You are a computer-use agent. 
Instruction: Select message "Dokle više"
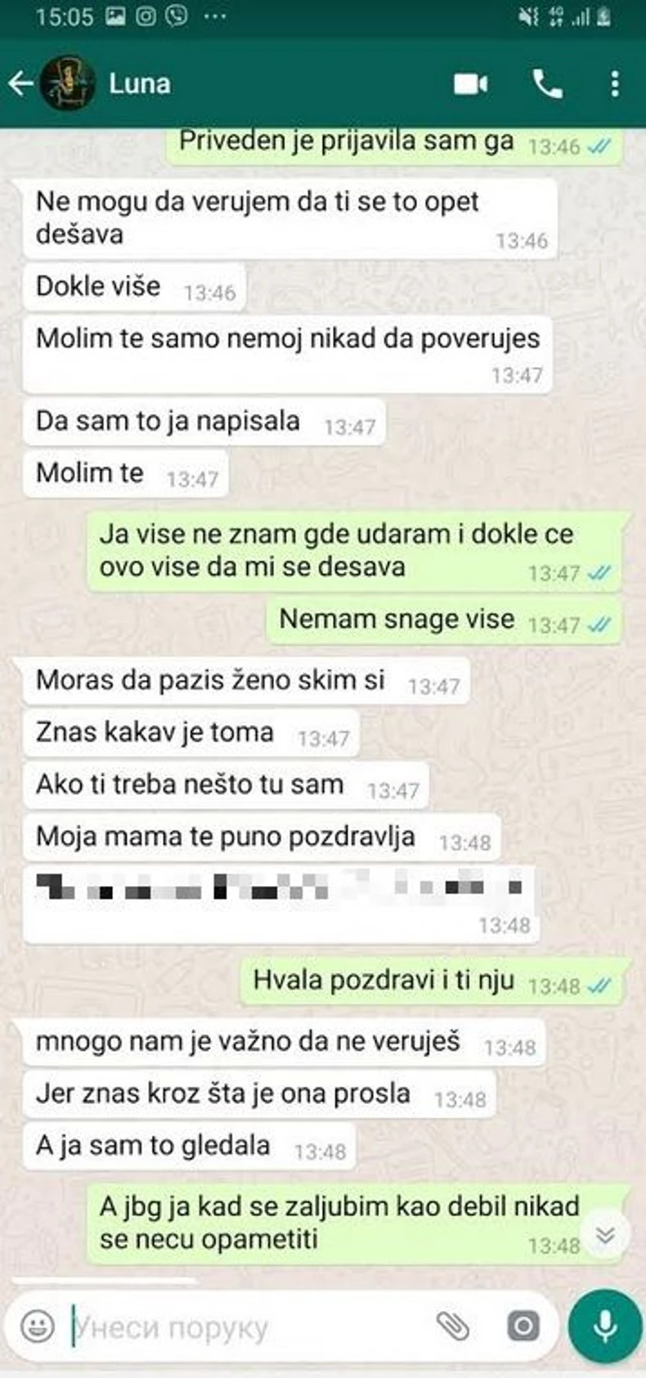click(x=135, y=287)
